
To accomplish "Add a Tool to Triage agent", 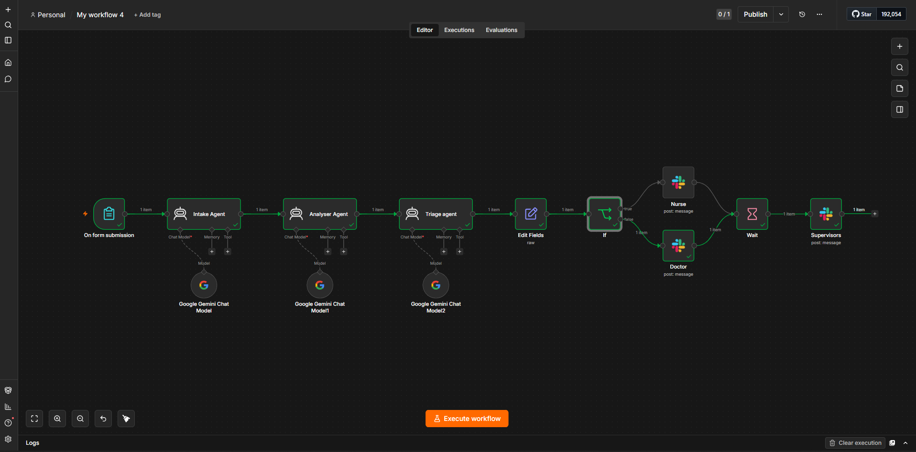I will (x=459, y=252).
